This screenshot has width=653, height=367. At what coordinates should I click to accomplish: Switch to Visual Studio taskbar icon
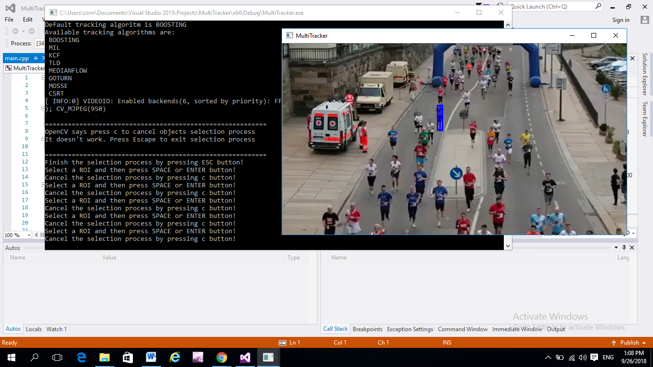[x=245, y=357]
